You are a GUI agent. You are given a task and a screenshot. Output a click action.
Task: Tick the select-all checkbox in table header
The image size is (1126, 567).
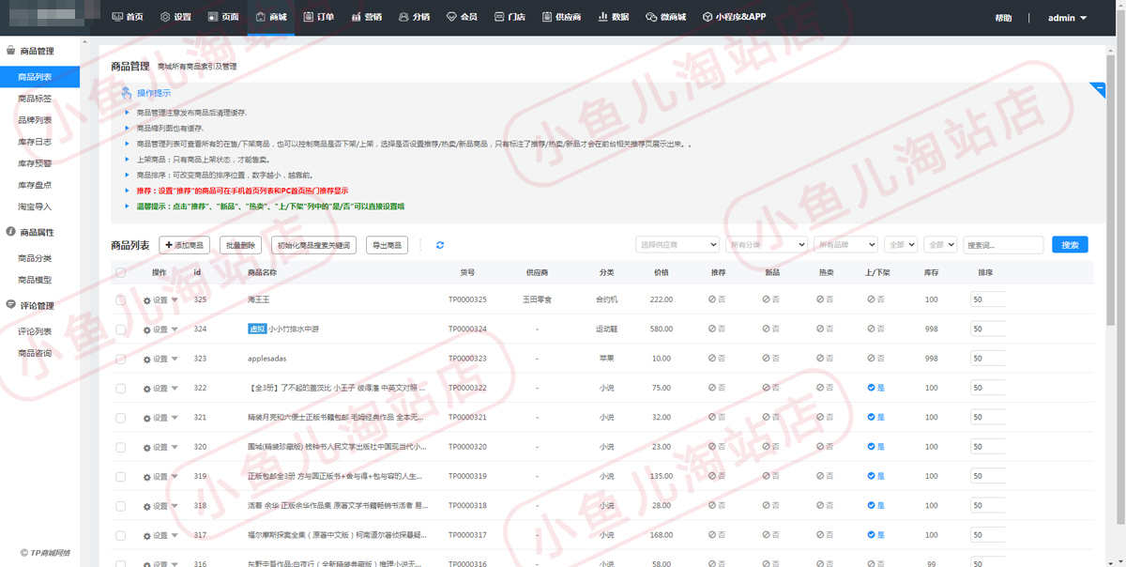pyautogui.click(x=120, y=272)
